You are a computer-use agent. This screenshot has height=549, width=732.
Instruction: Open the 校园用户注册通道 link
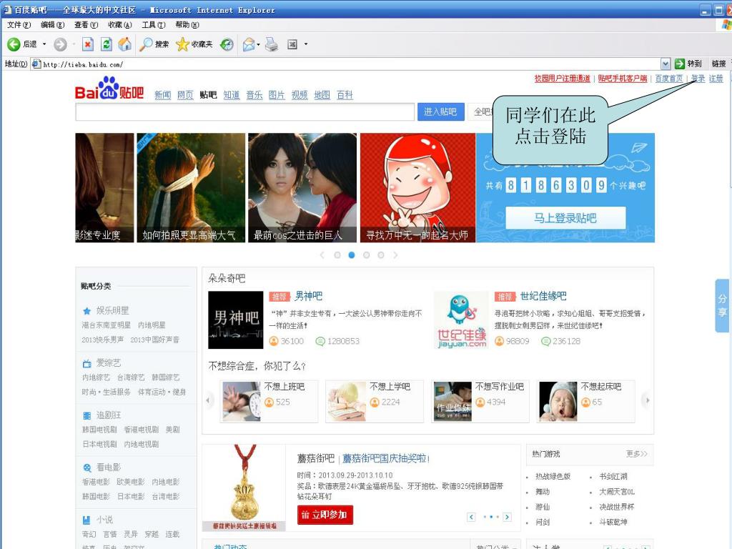562,79
